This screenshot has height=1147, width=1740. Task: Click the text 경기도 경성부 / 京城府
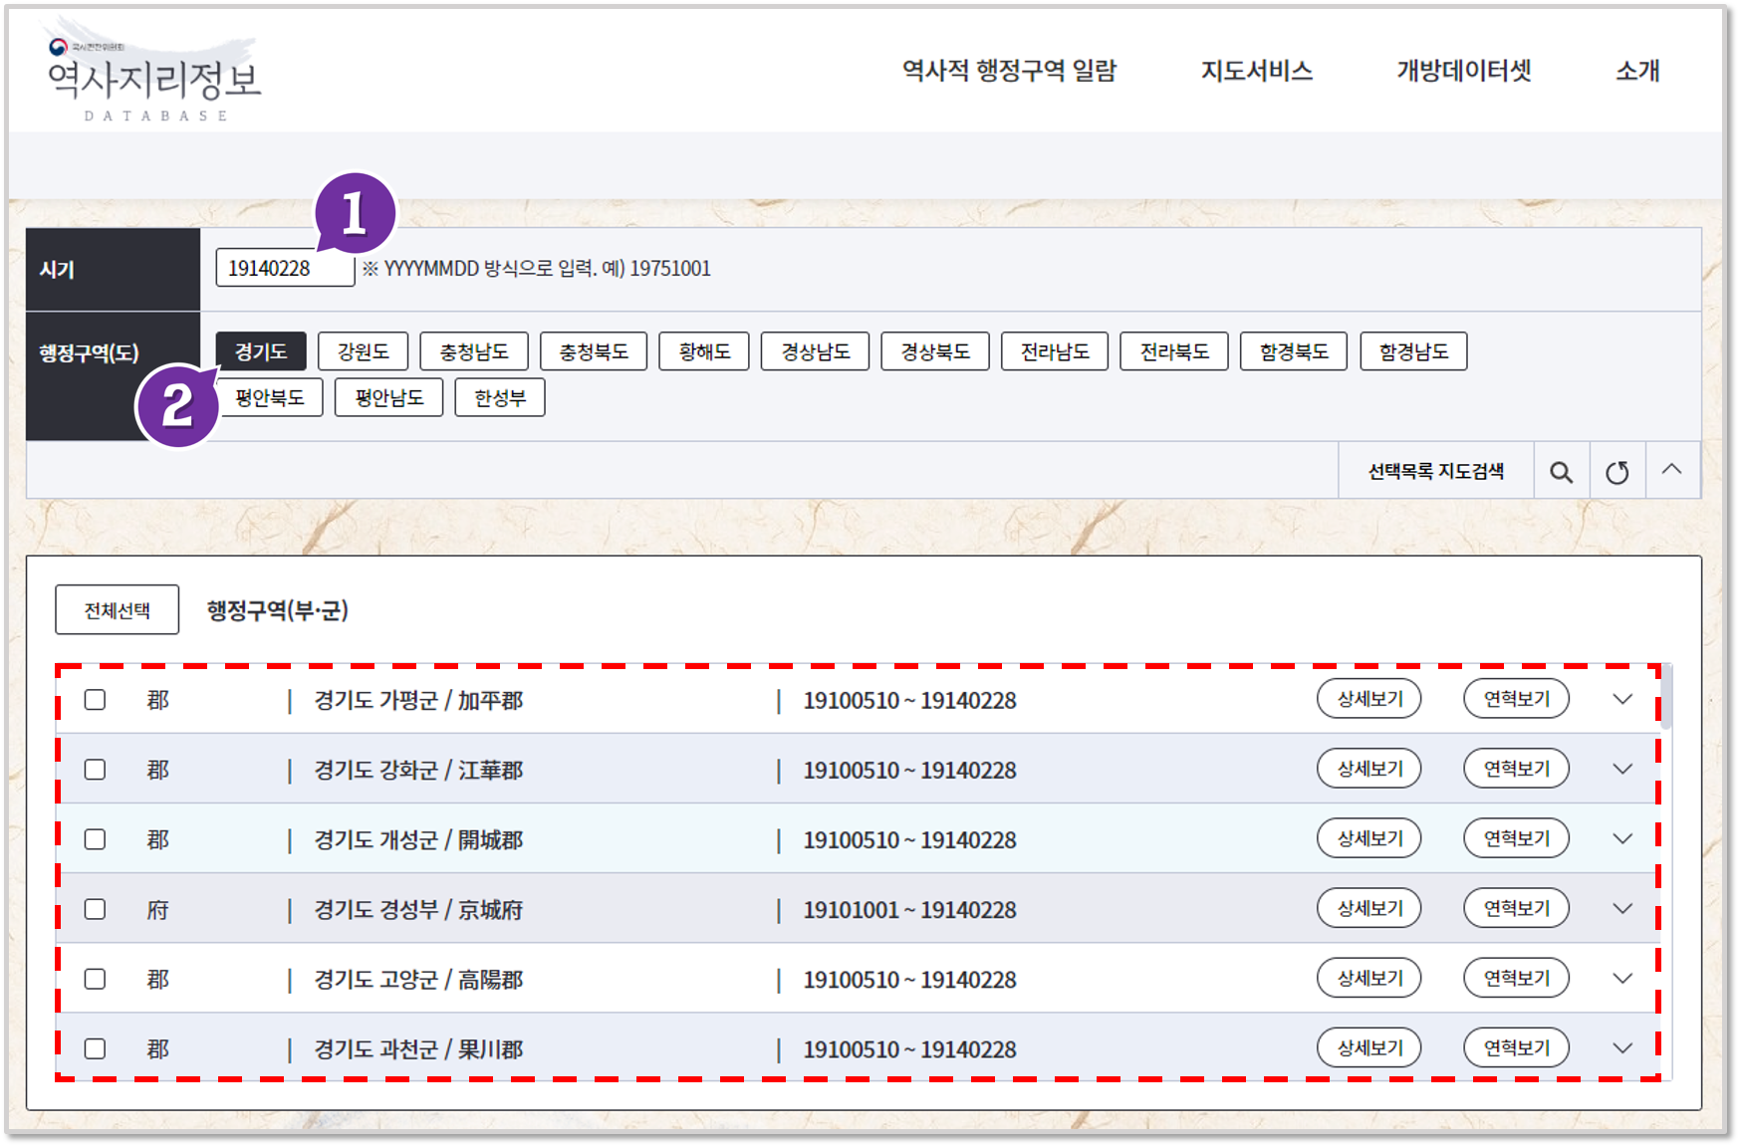(418, 910)
